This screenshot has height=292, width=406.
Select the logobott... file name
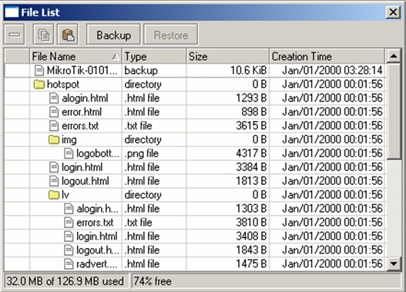(x=98, y=153)
